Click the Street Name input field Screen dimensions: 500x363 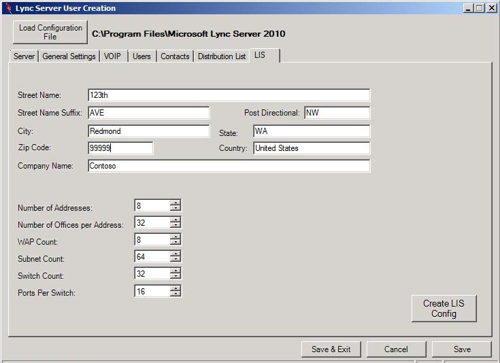tap(229, 95)
